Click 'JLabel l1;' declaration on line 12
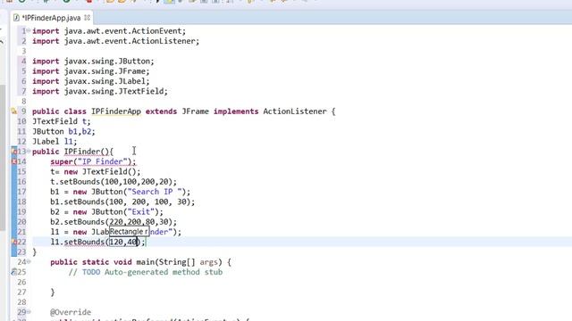The image size is (572, 321). pos(55,142)
